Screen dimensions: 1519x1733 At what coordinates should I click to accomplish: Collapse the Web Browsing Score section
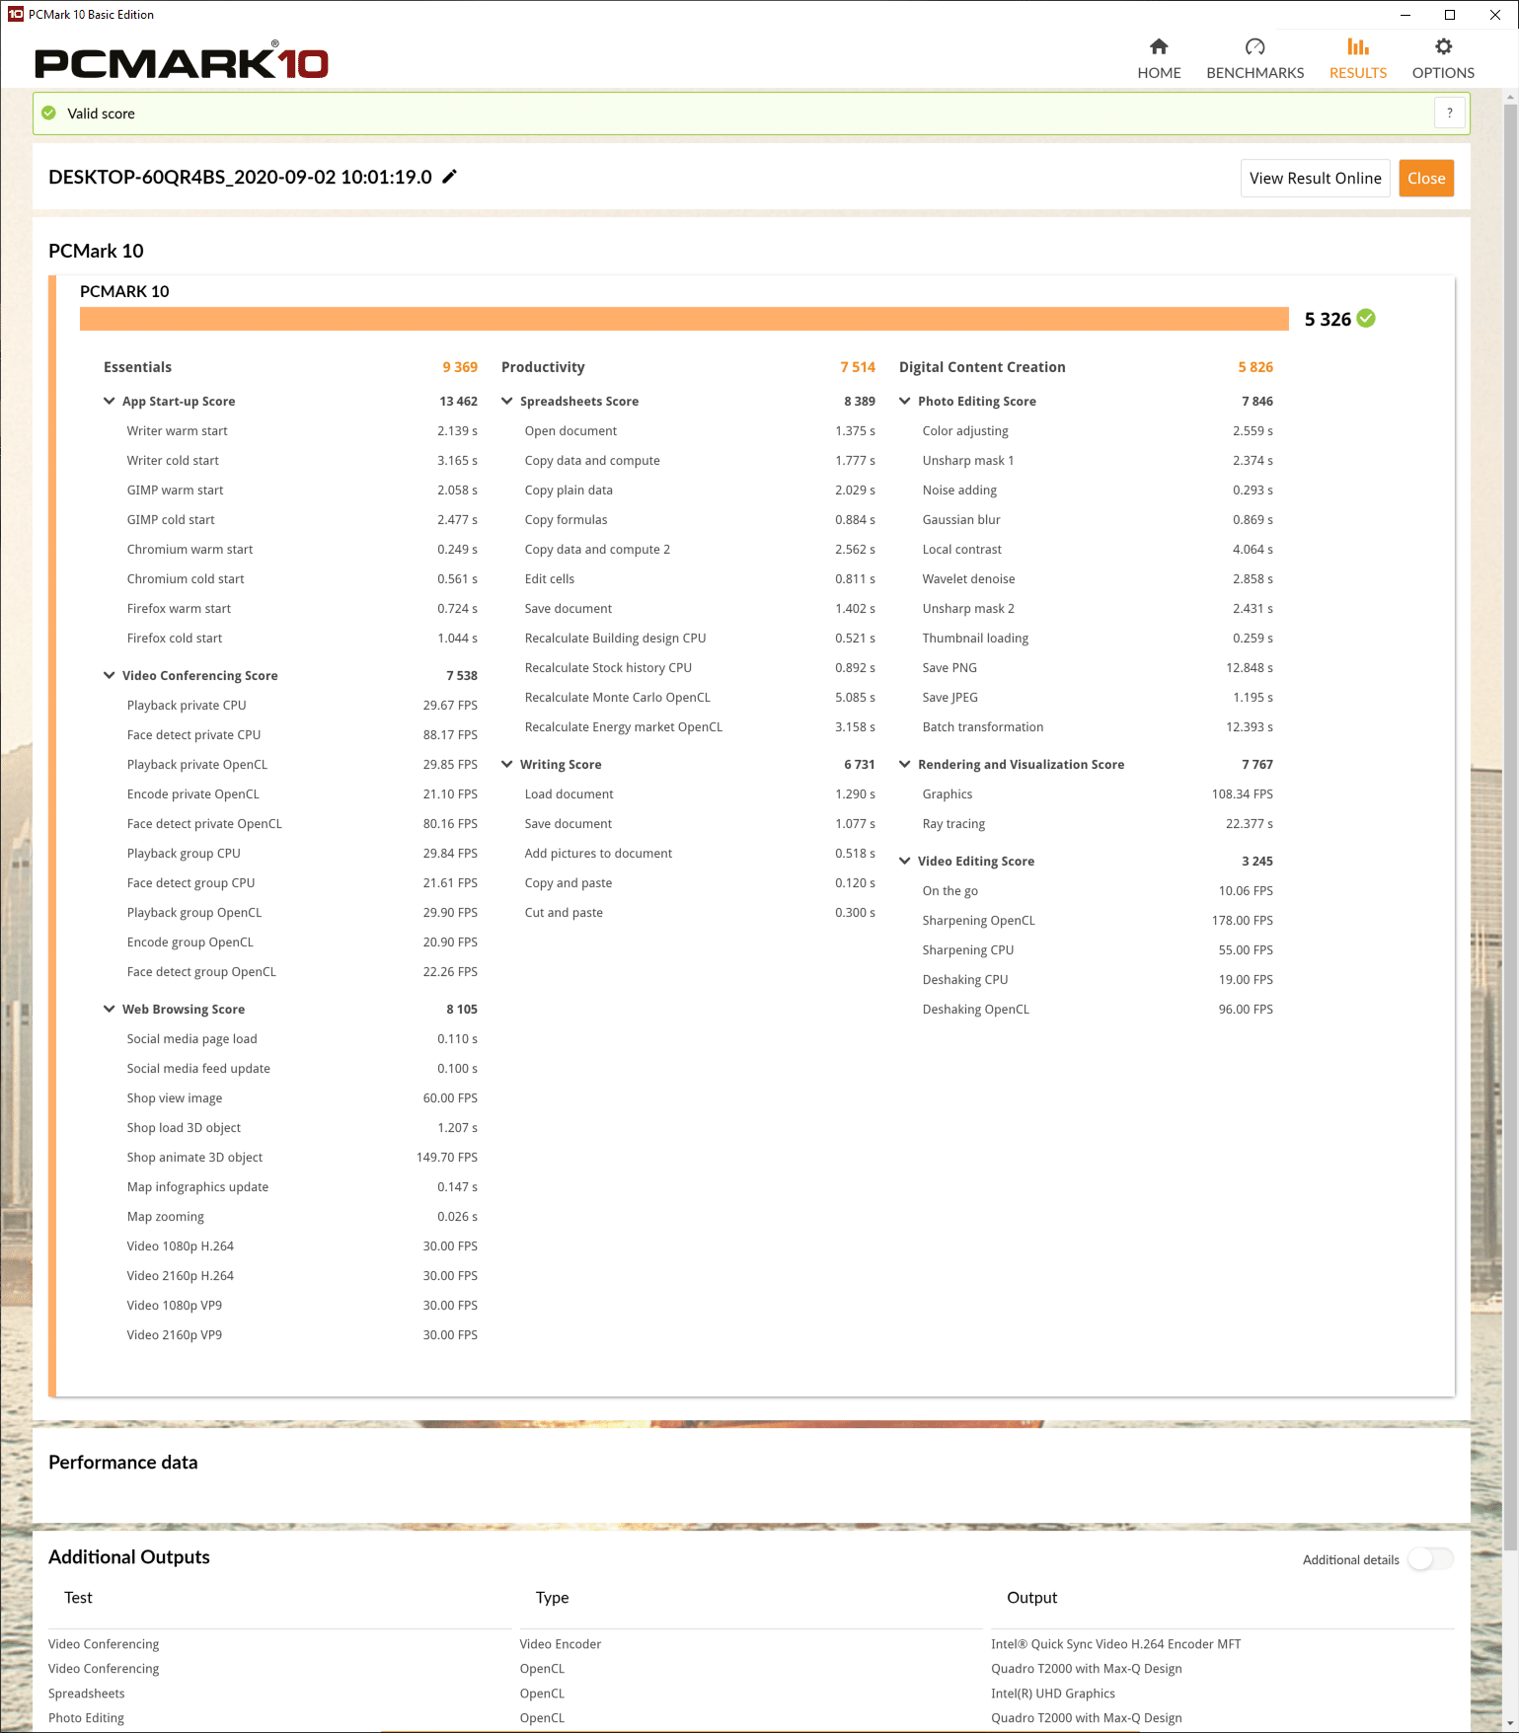click(110, 1009)
